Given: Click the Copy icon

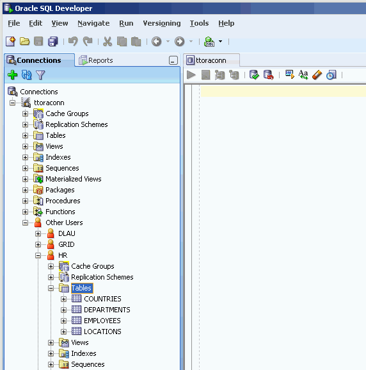Looking at the screenshot, I should tap(122, 42).
